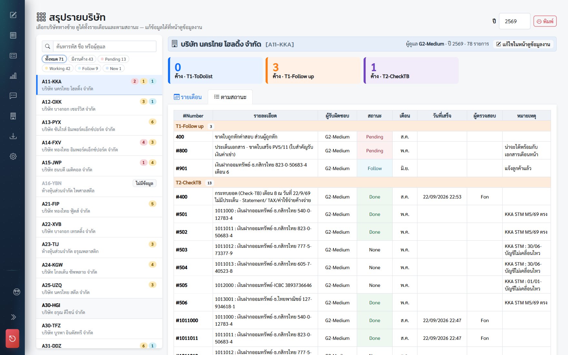The image size is (568, 355).
Task: Click the red print button
Action: 545,21
